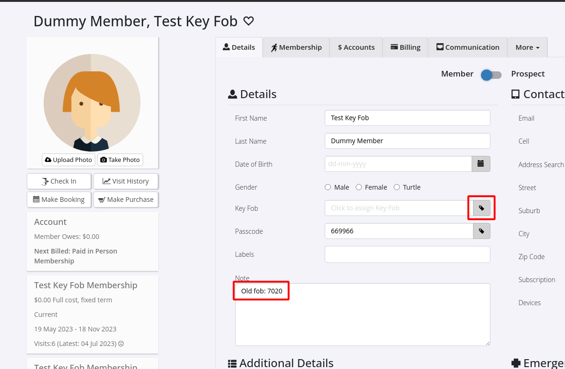The width and height of the screenshot is (565, 369).
Task: Switch to the Membership tab
Action: tap(296, 47)
